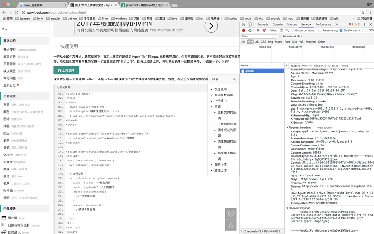Image resolution: width=374 pixels, height=234 pixels.
Task: Toggle DevTools device toolbar icon
Action: [250, 25]
